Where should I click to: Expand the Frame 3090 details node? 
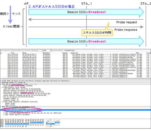(1, 81)
